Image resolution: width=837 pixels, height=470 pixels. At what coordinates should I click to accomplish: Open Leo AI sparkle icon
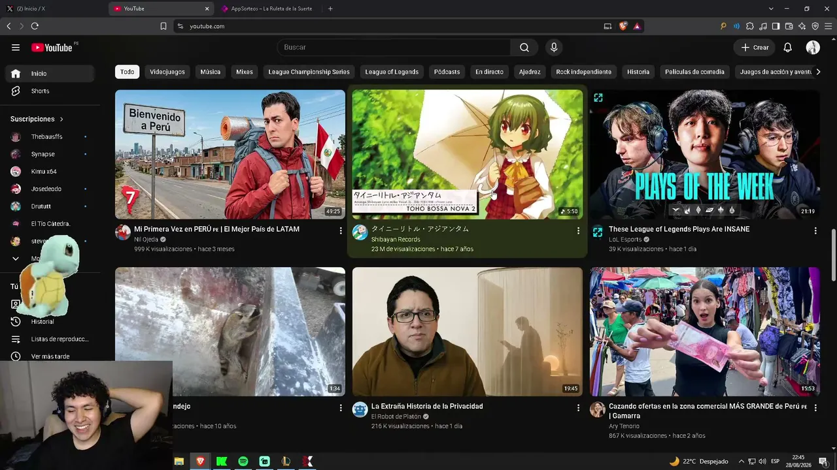802,26
